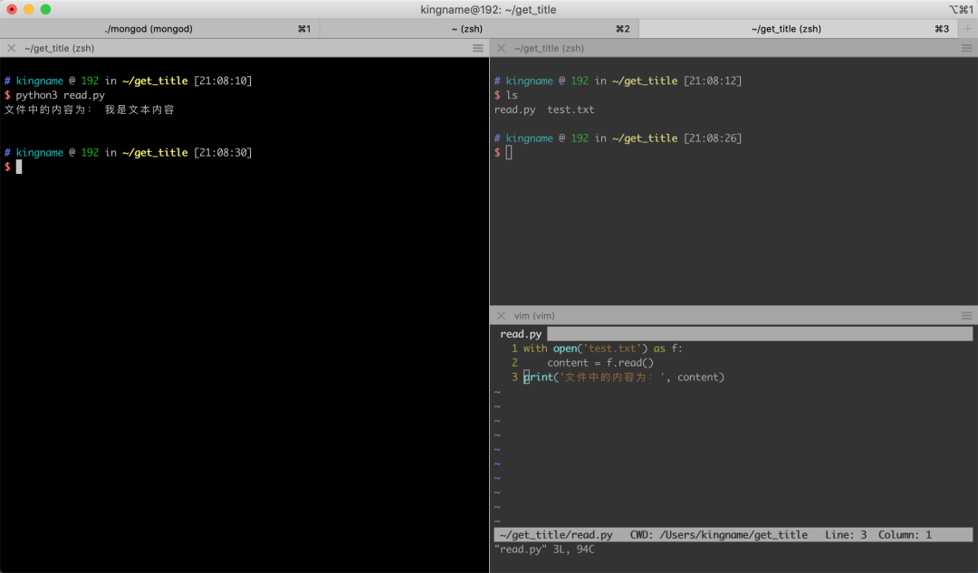Click the [21:08:10] timestamp

[x=223, y=81]
